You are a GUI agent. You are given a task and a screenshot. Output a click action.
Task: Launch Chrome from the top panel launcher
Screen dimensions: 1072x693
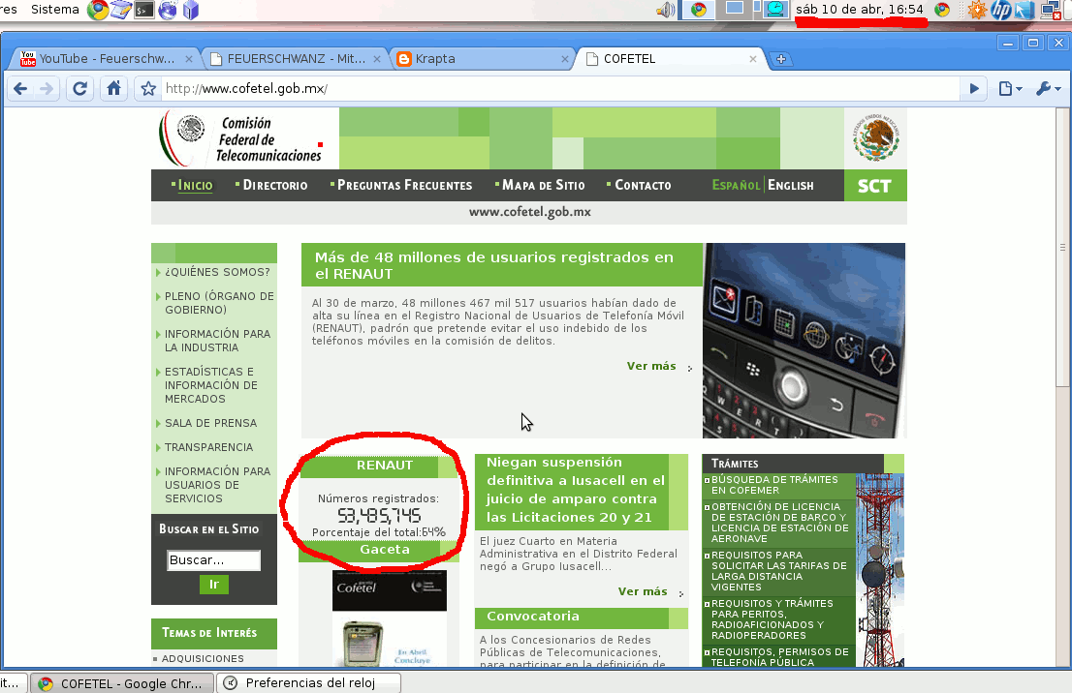(x=98, y=10)
